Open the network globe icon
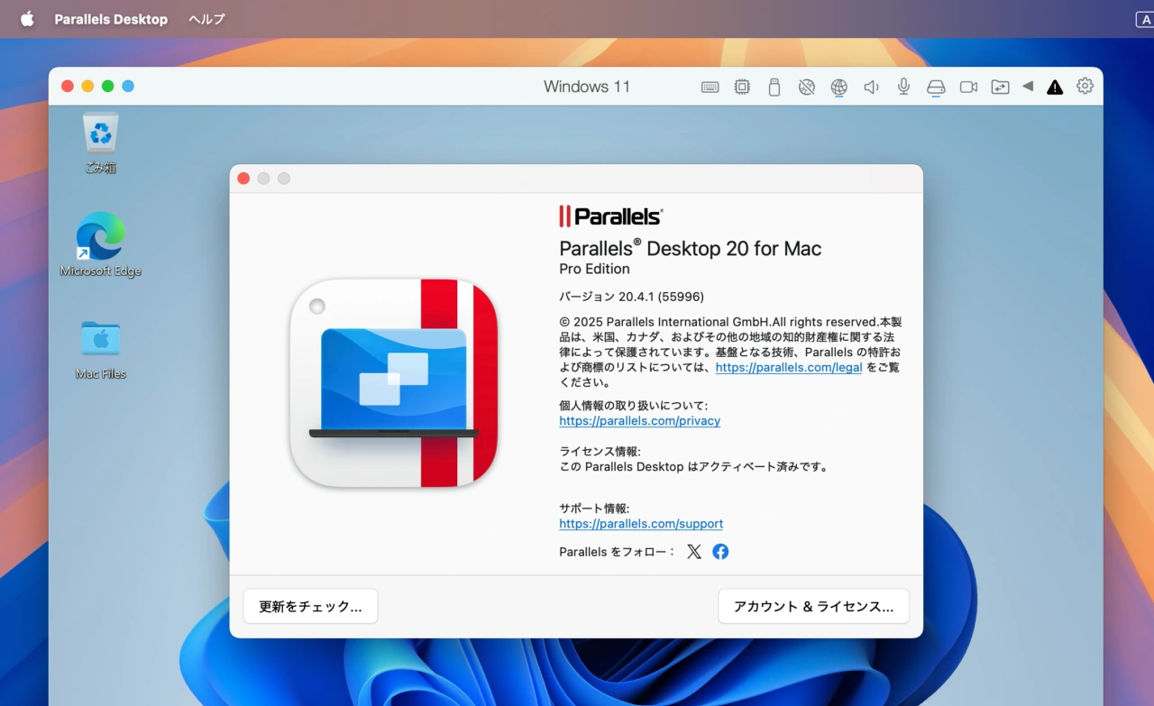 pyautogui.click(x=838, y=87)
